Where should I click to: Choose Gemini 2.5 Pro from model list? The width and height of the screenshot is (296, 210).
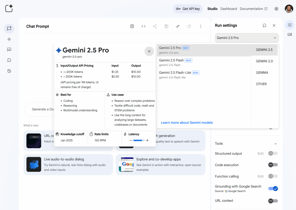[x=204, y=50]
